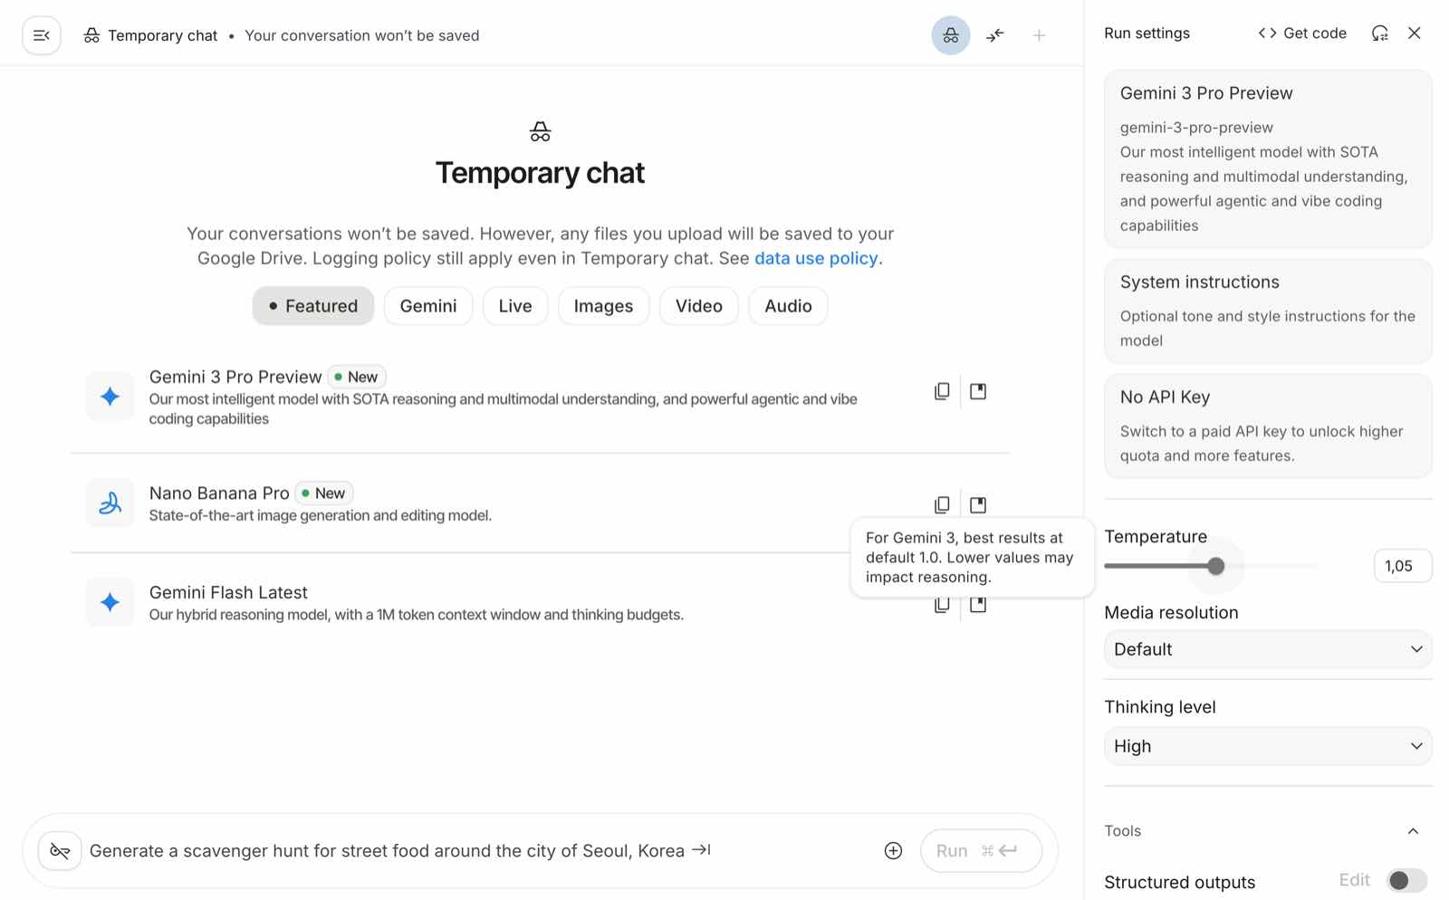Screen dimensions: 1449x900
Task: Click the compare mode arrows icon
Action: 995,36
